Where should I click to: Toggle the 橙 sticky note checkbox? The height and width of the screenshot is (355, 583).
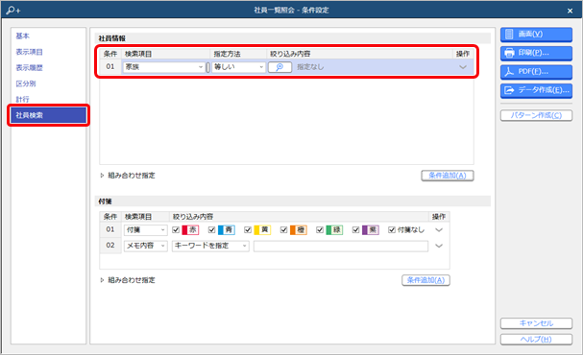283,230
